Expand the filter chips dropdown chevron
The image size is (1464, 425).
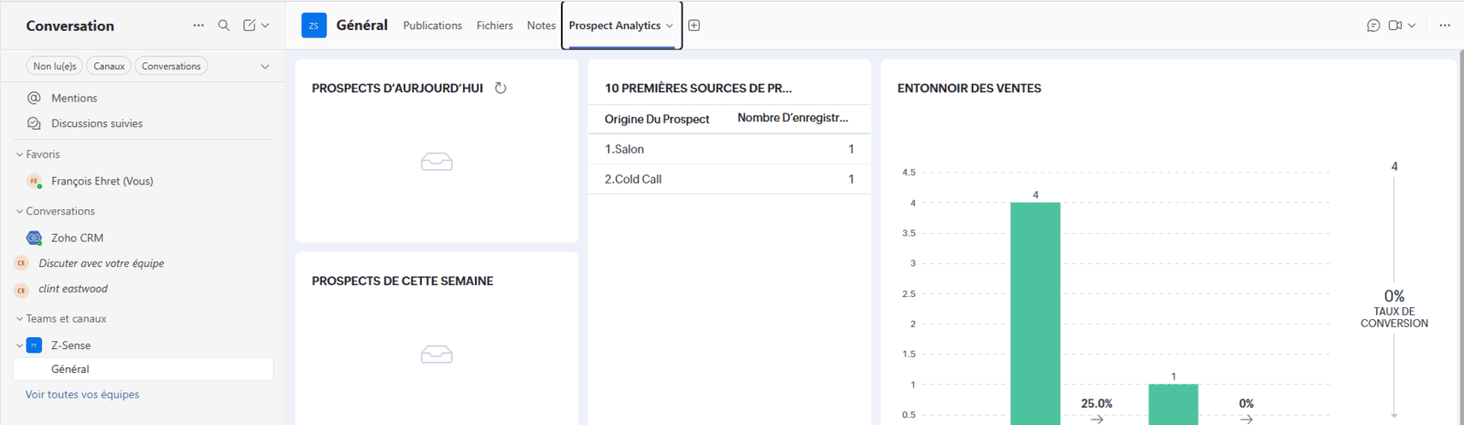click(x=265, y=66)
